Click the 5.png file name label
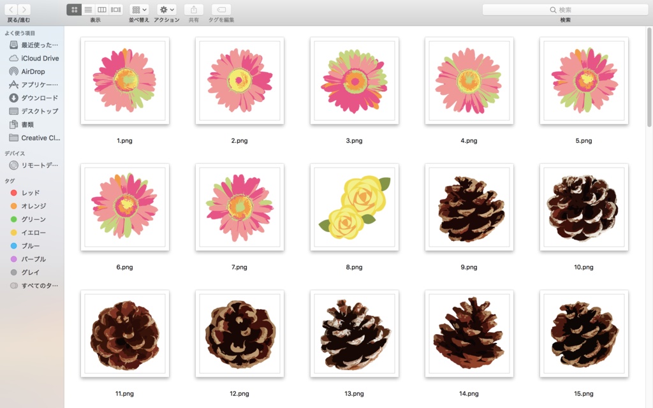 point(583,141)
